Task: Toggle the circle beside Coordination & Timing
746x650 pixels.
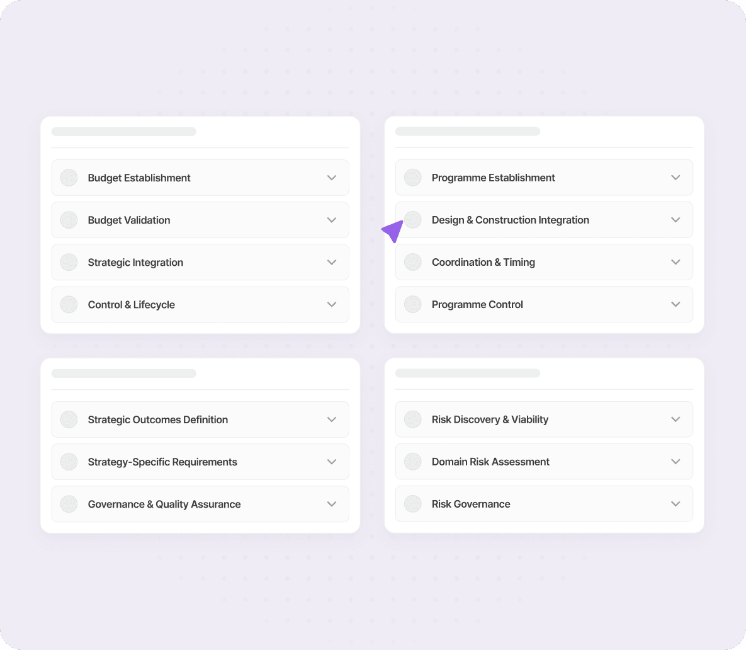Action: tap(412, 262)
